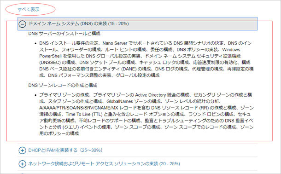This screenshot has height=174, width=281.
Task: Click line starting (DNSSEC) の構成
Action: coord(145,63)
